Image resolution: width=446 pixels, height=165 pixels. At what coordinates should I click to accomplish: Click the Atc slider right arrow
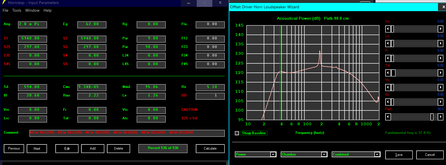pyautogui.click(x=441, y=102)
